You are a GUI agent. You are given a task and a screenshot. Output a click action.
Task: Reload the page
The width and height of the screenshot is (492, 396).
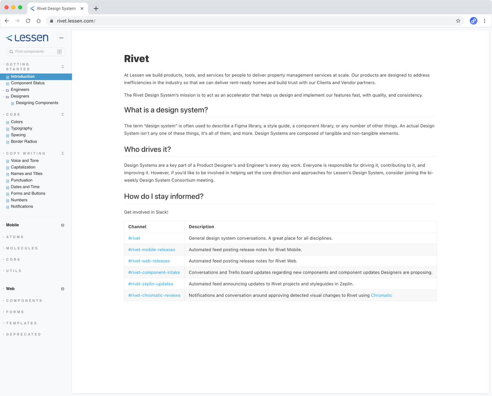point(28,21)
